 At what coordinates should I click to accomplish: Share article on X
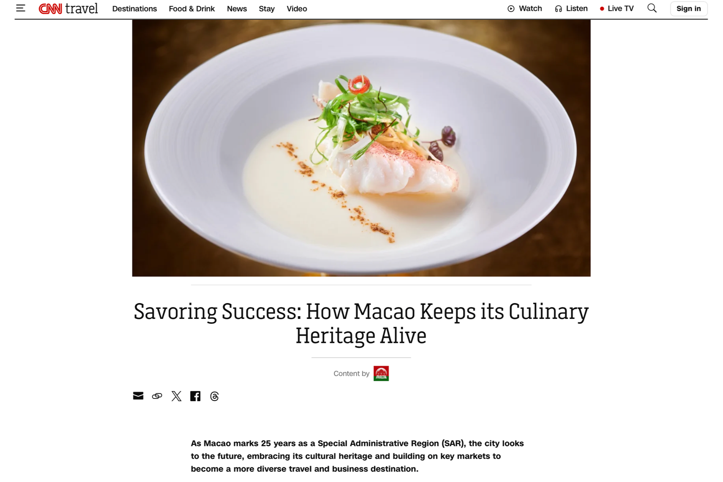(176, 396)
